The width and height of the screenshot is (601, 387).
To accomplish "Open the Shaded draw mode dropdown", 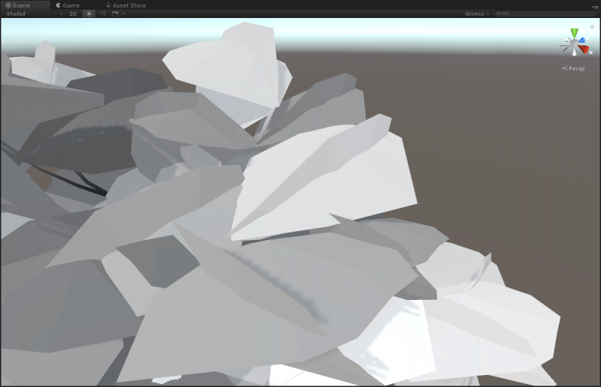I will click(34, 13).
